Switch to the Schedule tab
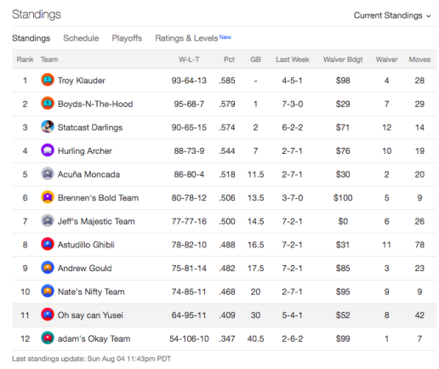 pyautogui.click(x=81, y=38)
